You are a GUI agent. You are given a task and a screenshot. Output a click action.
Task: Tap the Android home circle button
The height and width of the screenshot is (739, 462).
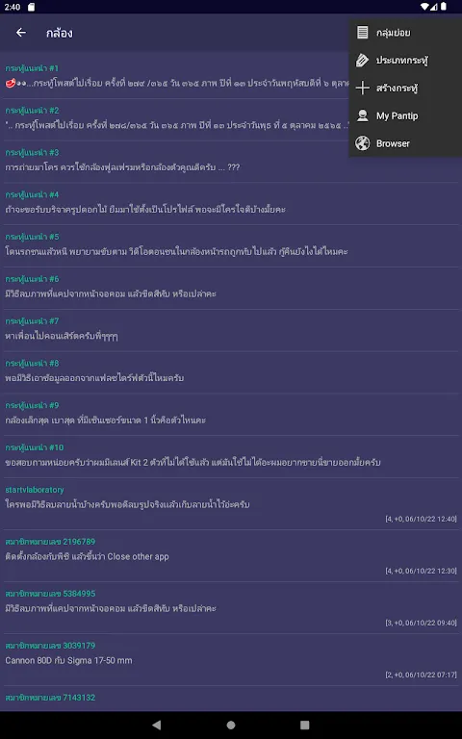(x=231, y=725)
